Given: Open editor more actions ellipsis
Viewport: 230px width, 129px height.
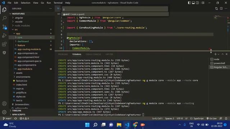Looking at the screenshot, I should point(226,9).
